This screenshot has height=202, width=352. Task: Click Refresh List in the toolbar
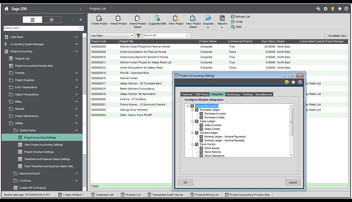point(240,17)
